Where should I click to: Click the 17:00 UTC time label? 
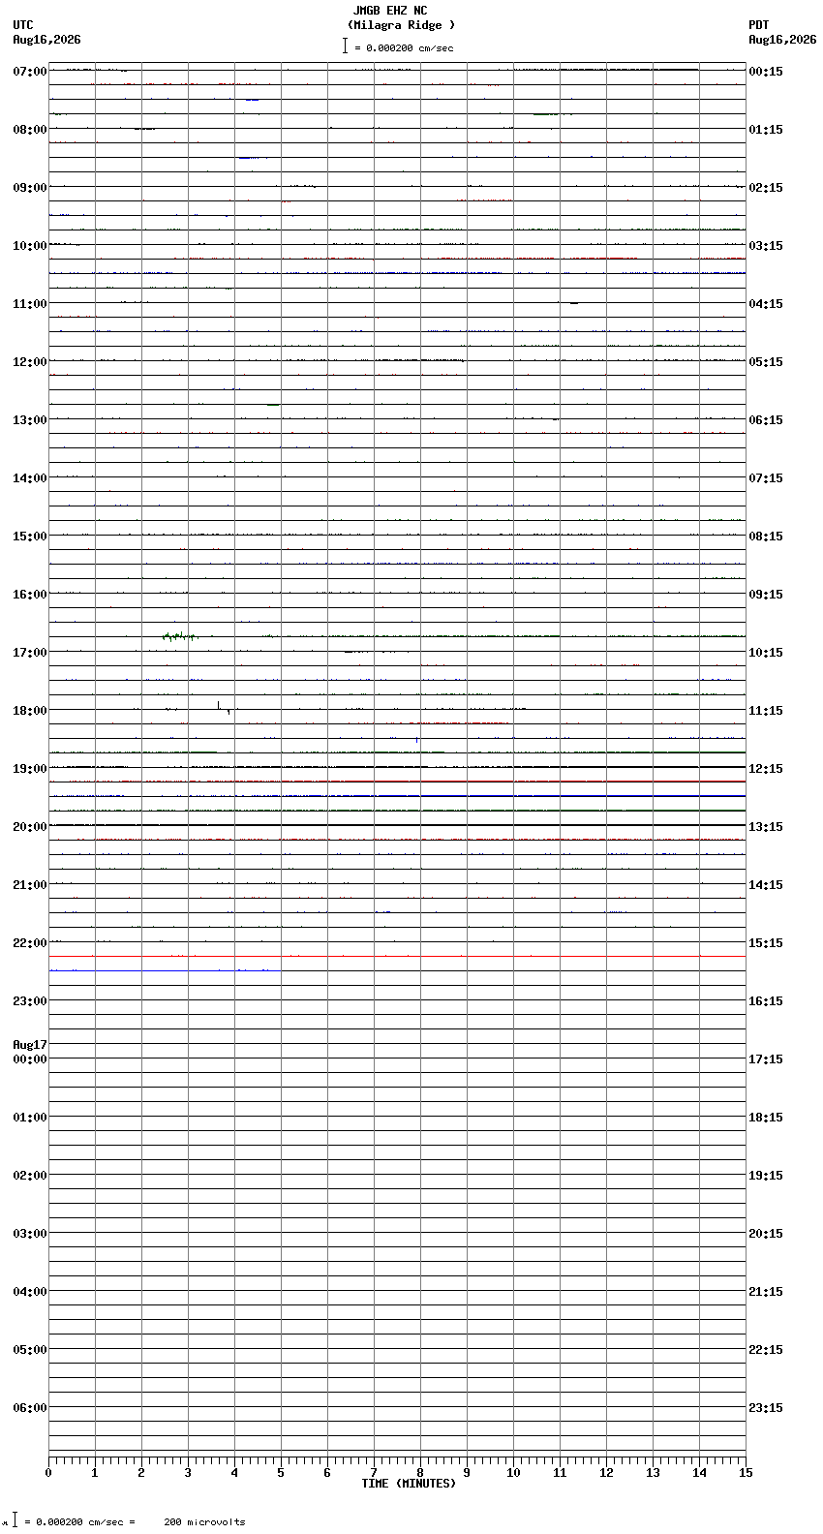pyautogui.click(x=30, y=653)
